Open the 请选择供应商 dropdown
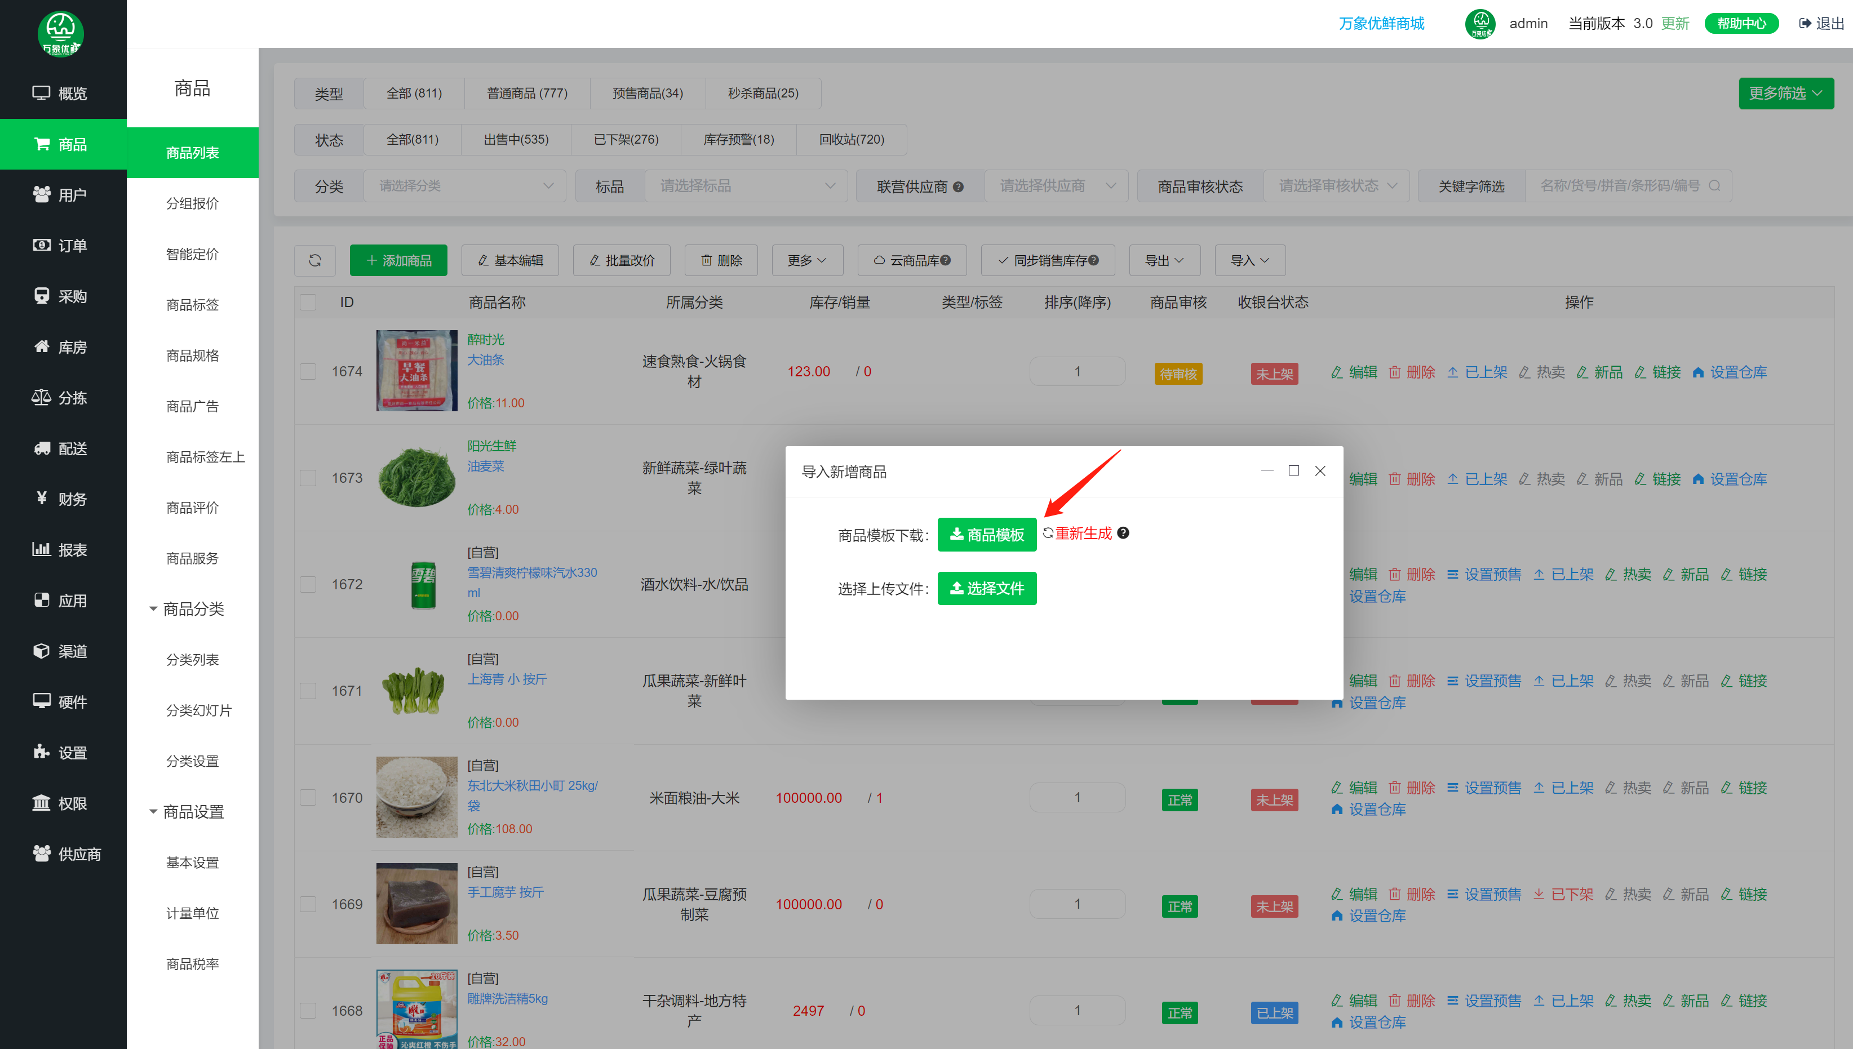 [x=1056, y=186]
